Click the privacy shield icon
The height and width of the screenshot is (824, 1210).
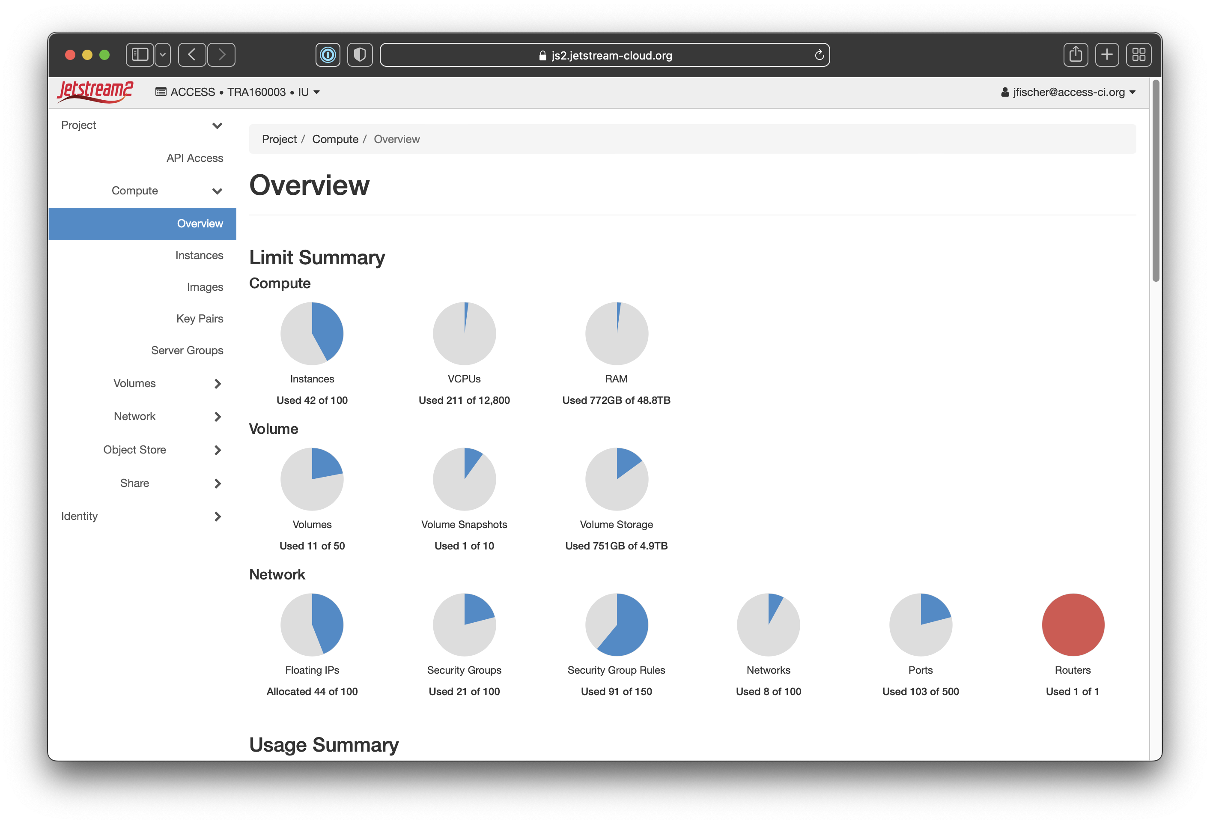(x=360, y=55)
